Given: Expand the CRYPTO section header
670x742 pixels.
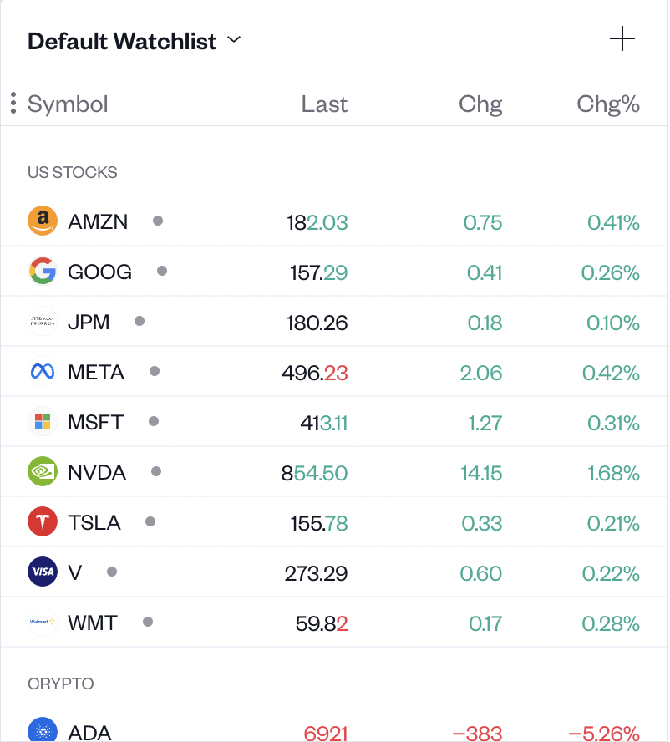Looking at the screenshot, I should (60, 683).
